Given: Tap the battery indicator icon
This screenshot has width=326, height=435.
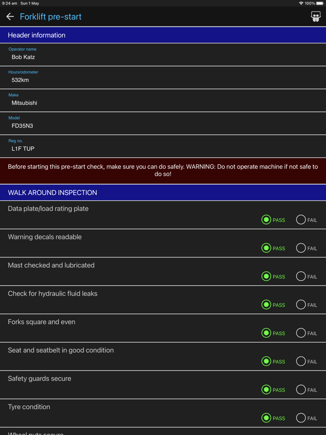Looking at the screenshot, I should pos(320,3).
